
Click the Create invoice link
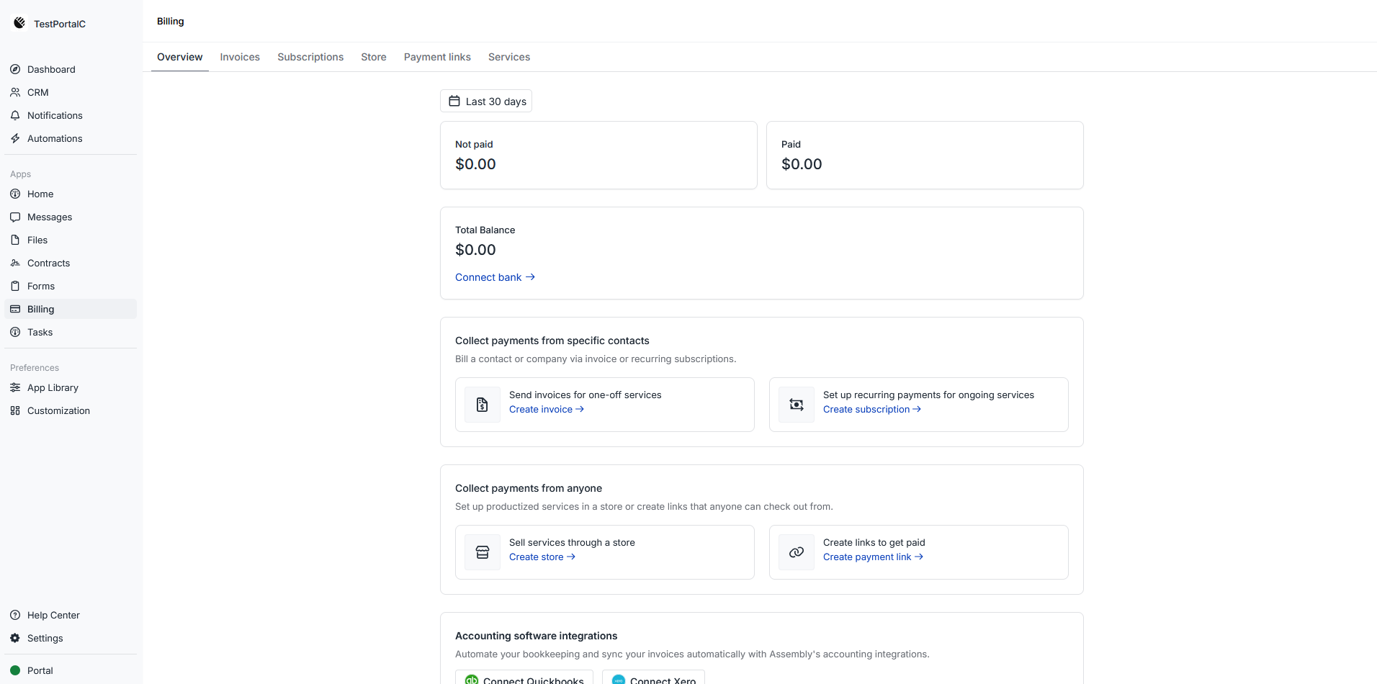coord(546,410)
